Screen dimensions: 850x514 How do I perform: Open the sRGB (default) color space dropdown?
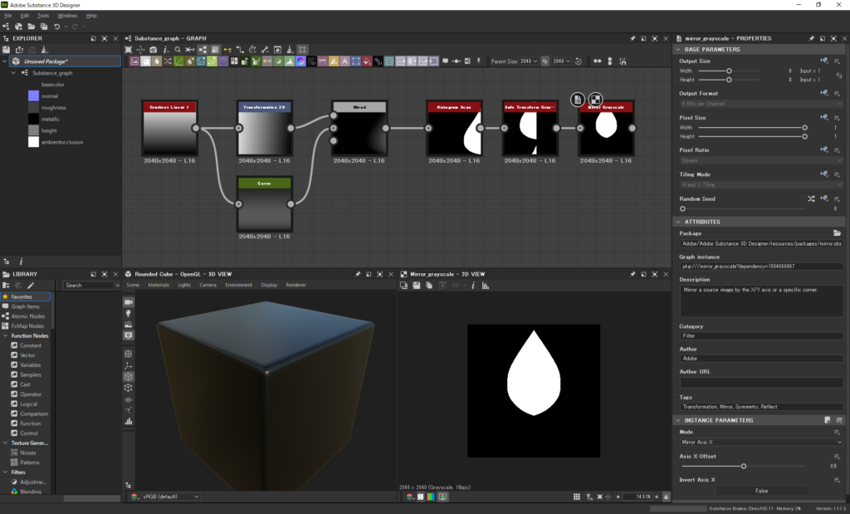(x=170, y=497)
